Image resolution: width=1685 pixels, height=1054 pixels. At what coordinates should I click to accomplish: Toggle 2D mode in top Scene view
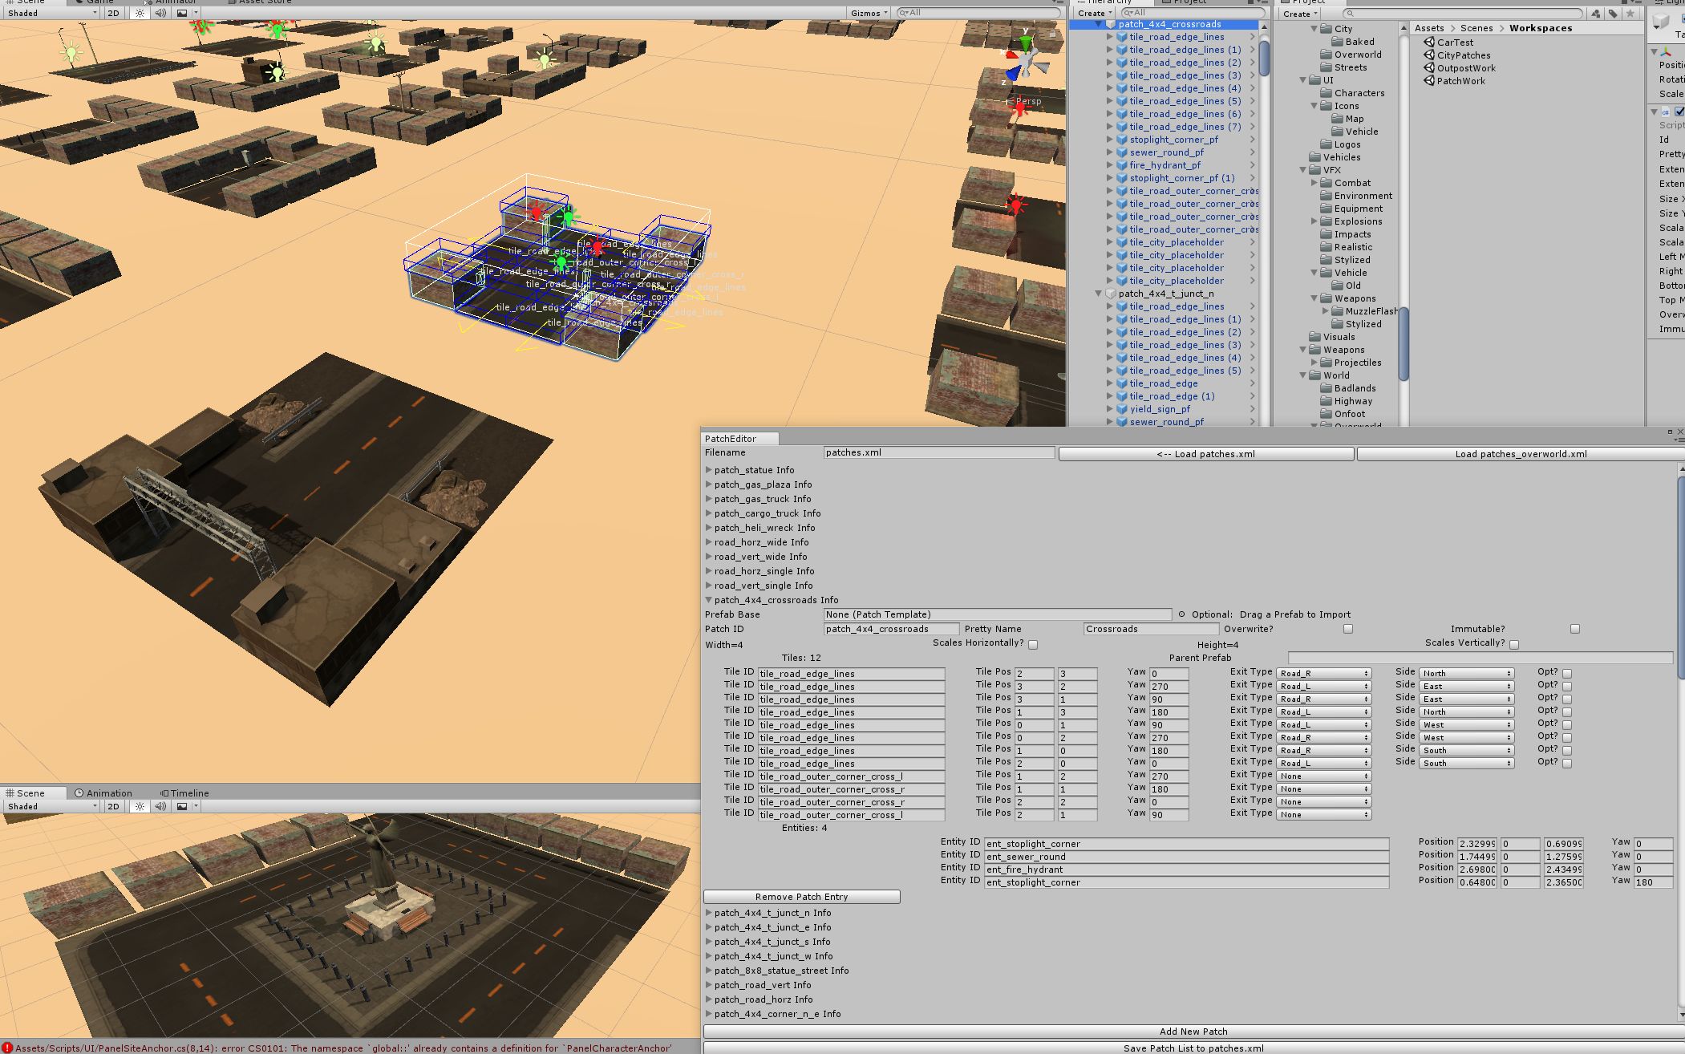pos(114,13)
